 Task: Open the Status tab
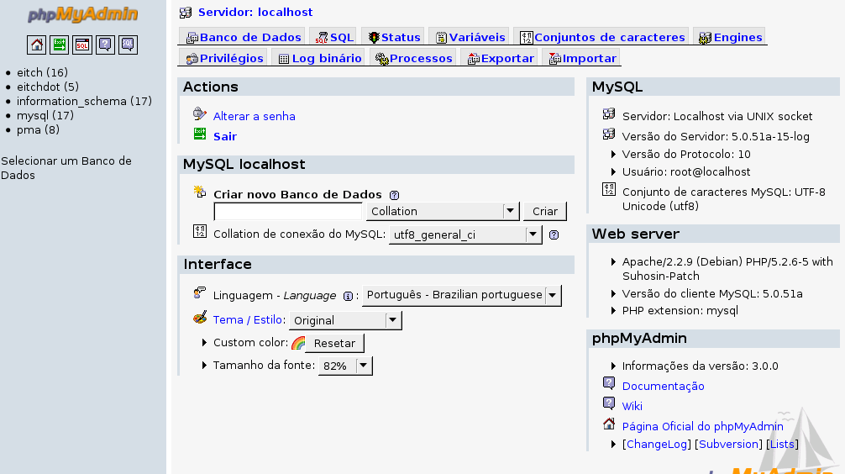394,37
